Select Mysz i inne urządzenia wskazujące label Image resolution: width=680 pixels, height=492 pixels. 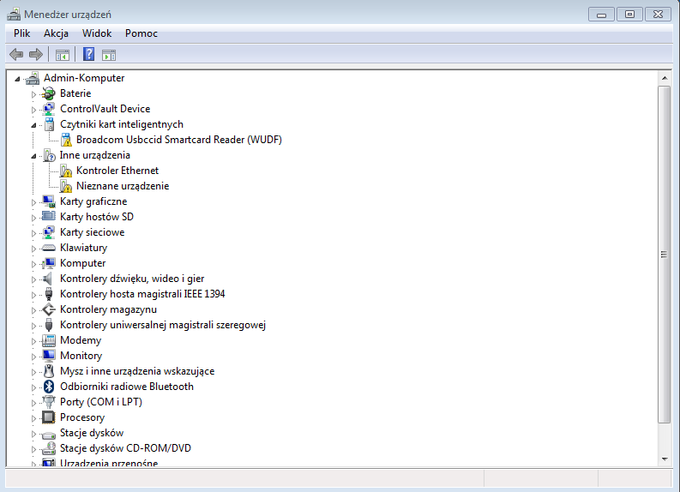[137, 371]
